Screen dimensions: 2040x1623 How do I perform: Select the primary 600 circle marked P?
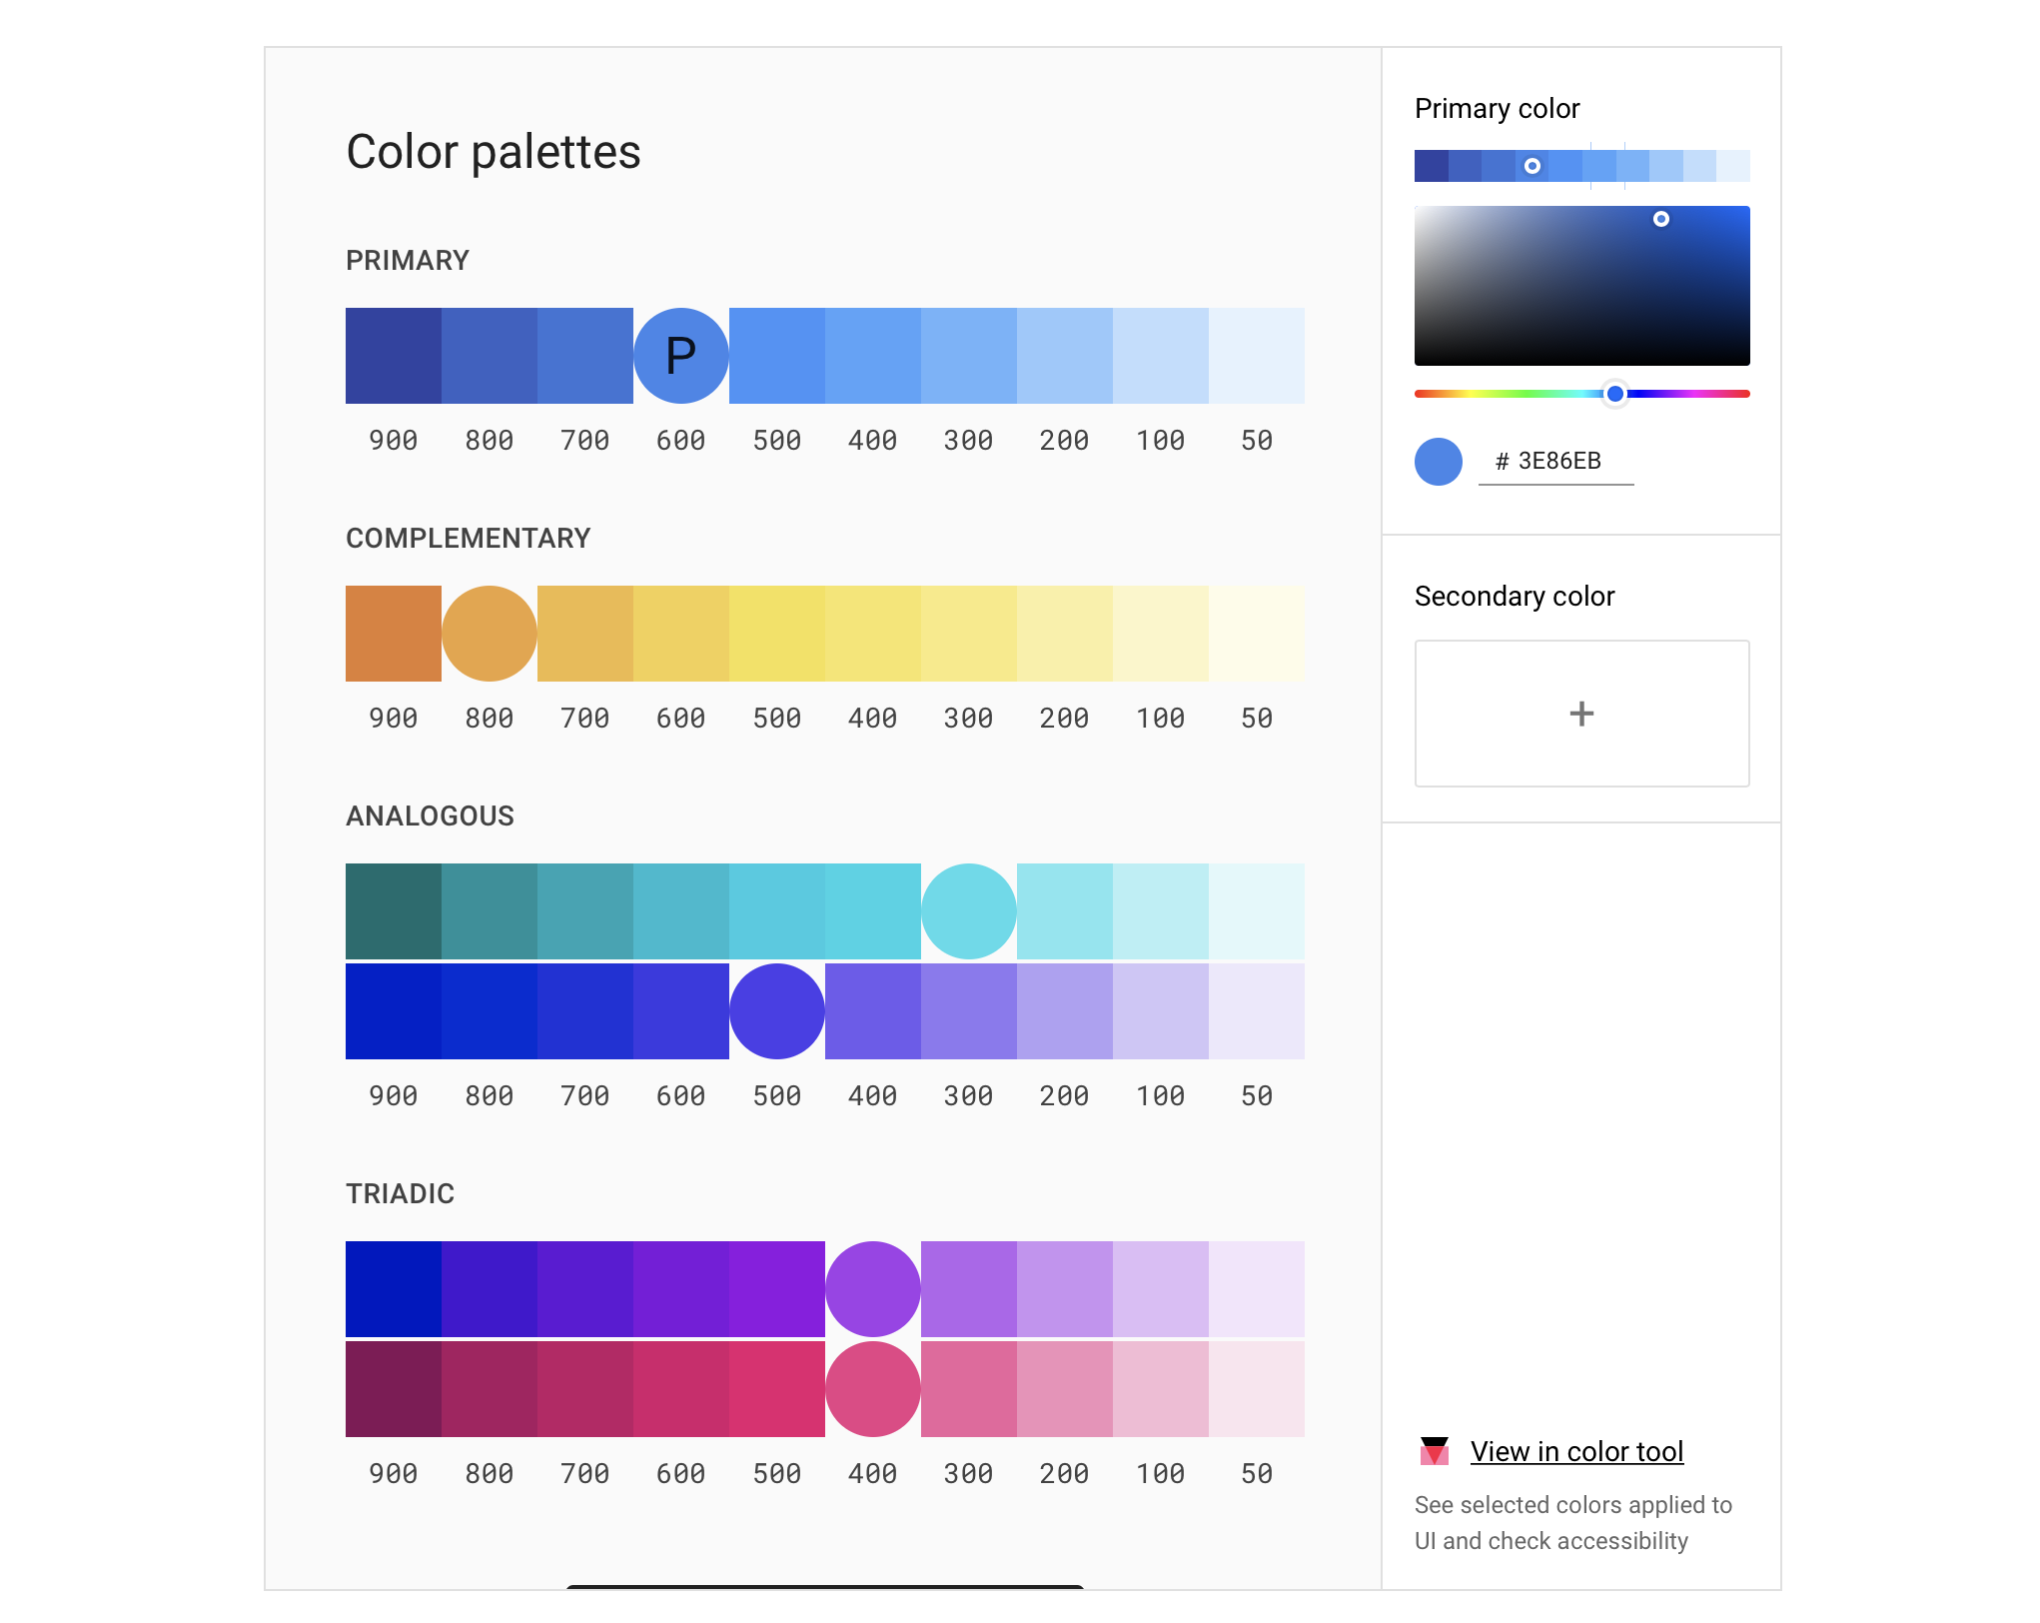(x=681, y=356)
